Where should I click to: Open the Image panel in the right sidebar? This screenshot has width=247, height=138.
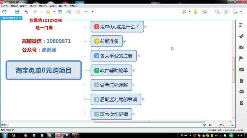pos(241,47)
